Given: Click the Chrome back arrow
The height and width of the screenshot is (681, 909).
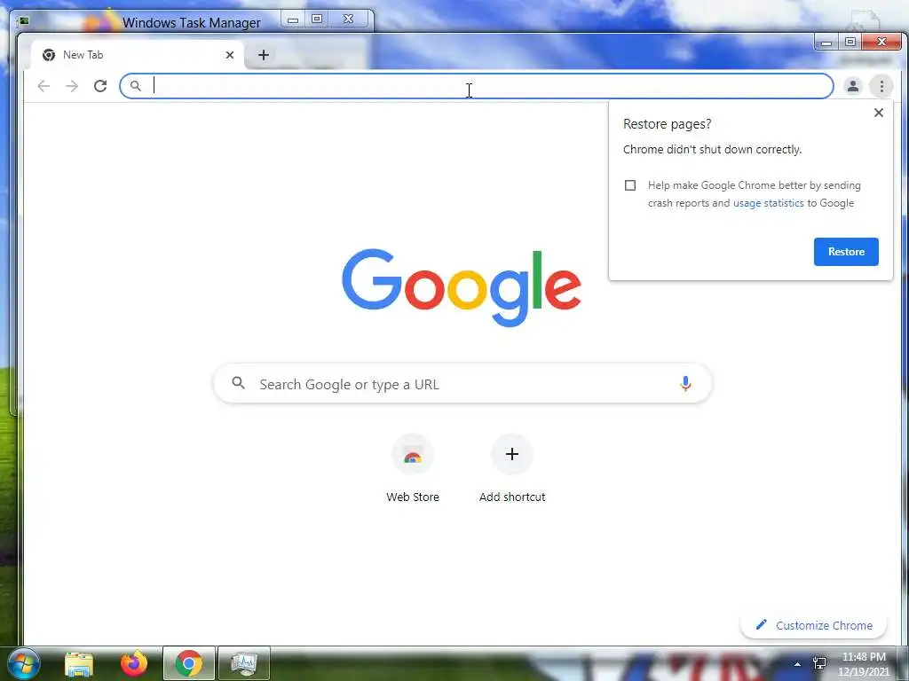Looking at the screenshot, I should [43, 86].
